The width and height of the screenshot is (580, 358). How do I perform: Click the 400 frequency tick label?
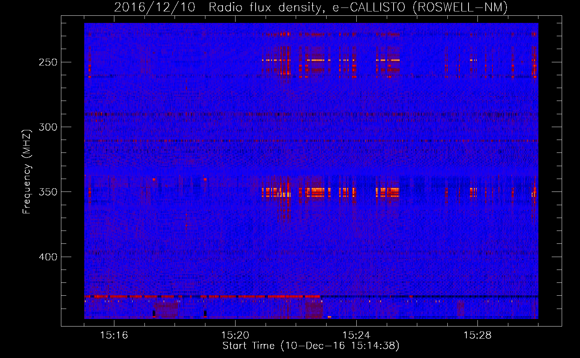pos(48,257)
